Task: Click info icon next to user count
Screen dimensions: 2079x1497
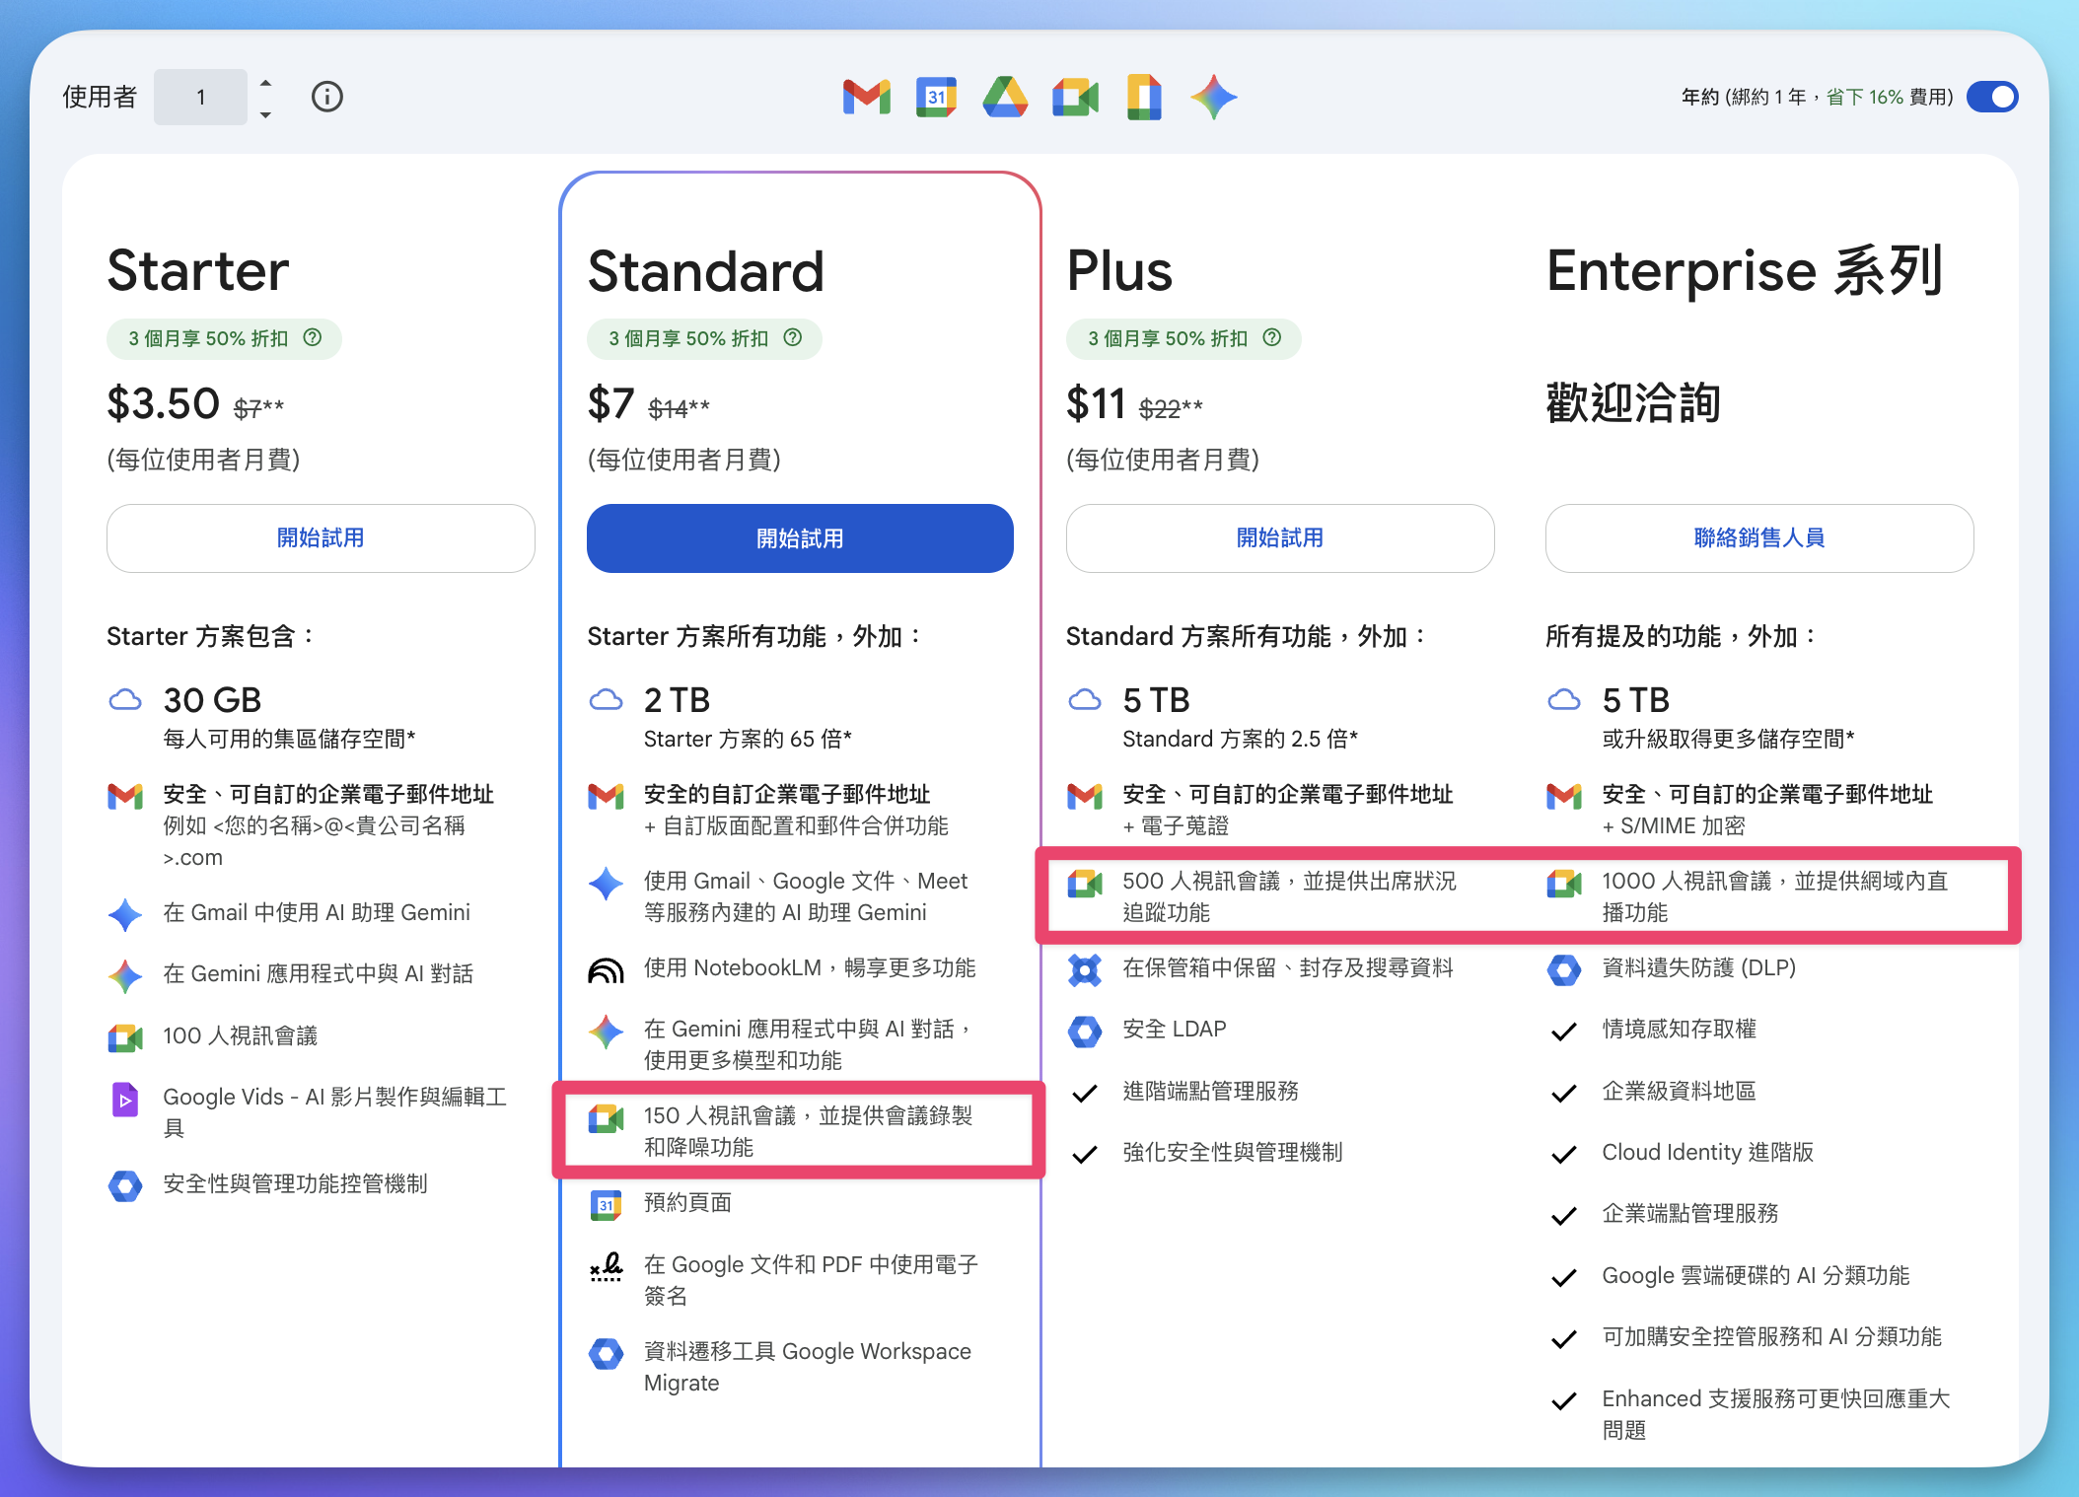Action: (326, 97)
